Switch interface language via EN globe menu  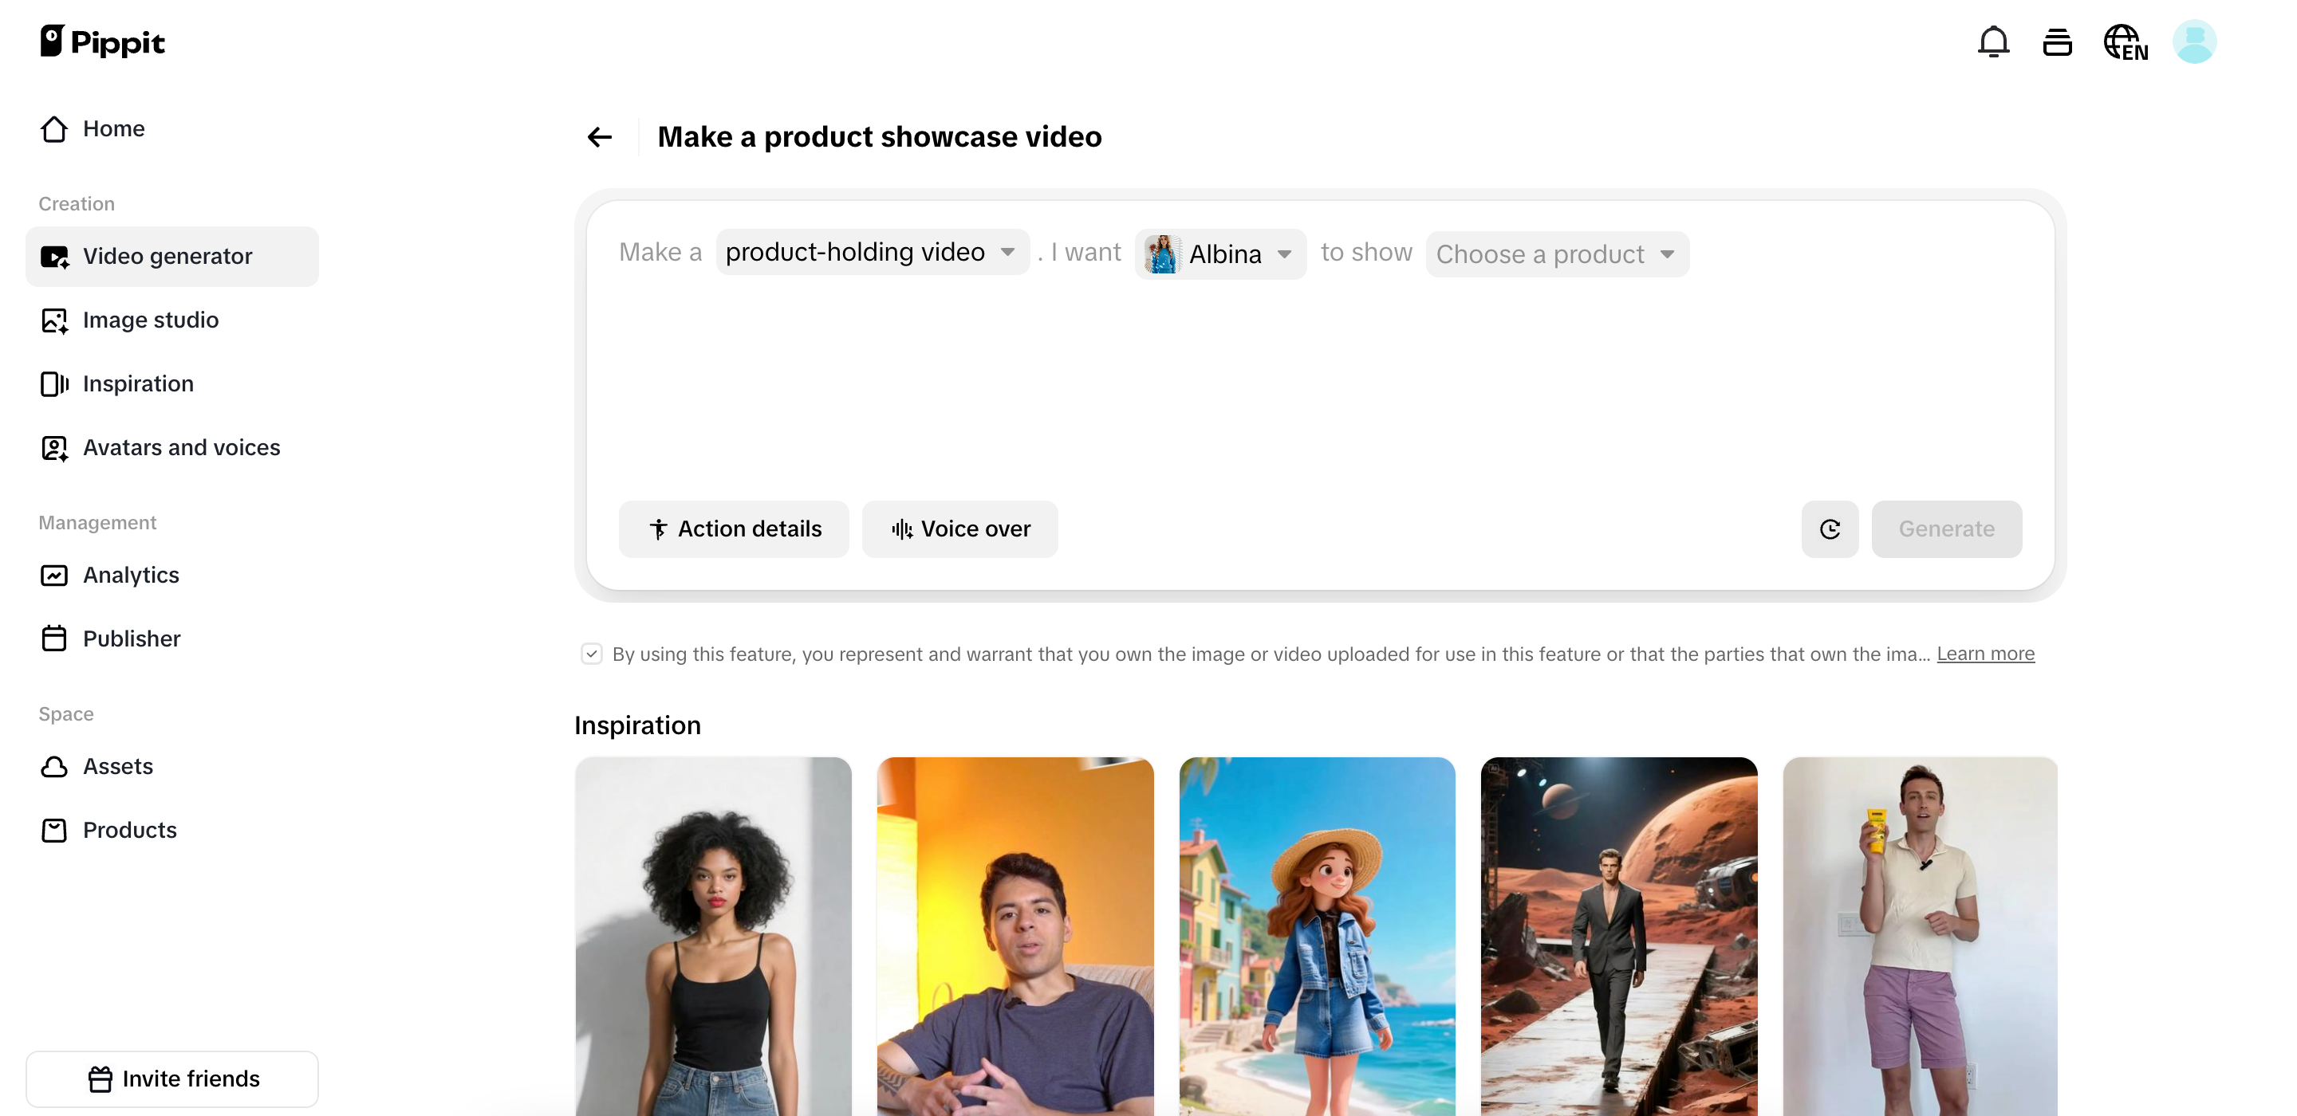[x=2126, y=41]
